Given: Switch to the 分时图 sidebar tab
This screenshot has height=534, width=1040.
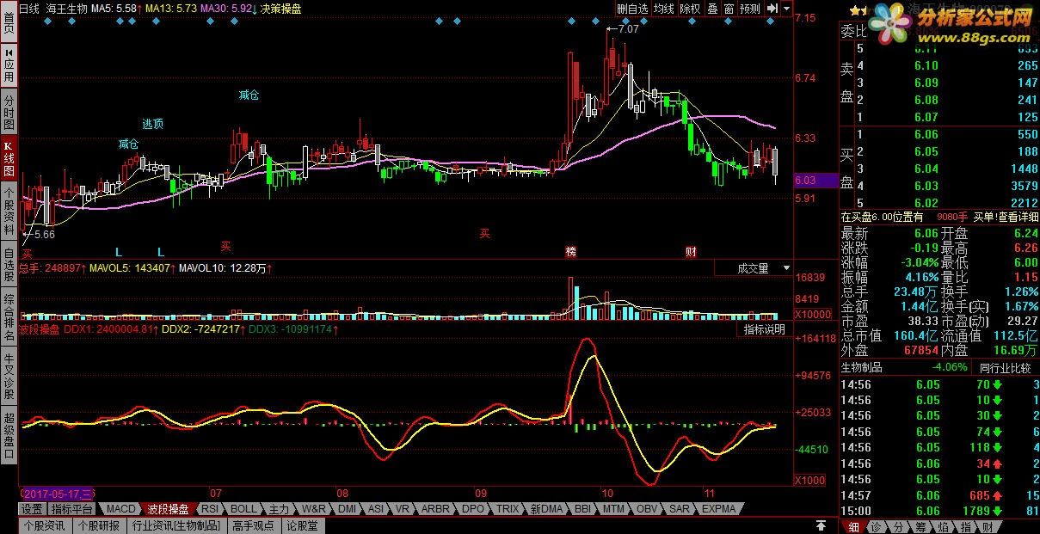Looking at the screenshot, I should tap(8, 111).
